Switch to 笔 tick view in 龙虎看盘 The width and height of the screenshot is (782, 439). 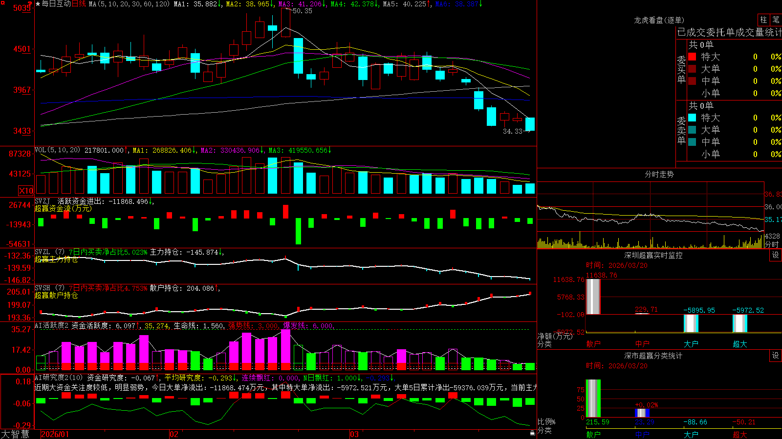pos(776,20)
